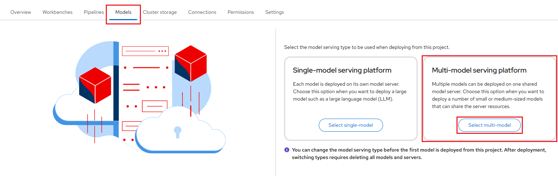Viewport: 558px width, 176px height.
Task: Click the purple info icon beside the note
Action: point(287,150)
